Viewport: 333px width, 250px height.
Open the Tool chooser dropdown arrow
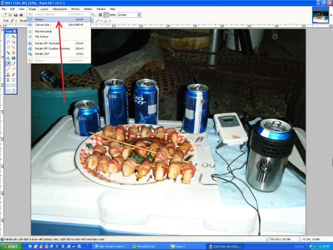pyautogui.click(x=16, y=20)
